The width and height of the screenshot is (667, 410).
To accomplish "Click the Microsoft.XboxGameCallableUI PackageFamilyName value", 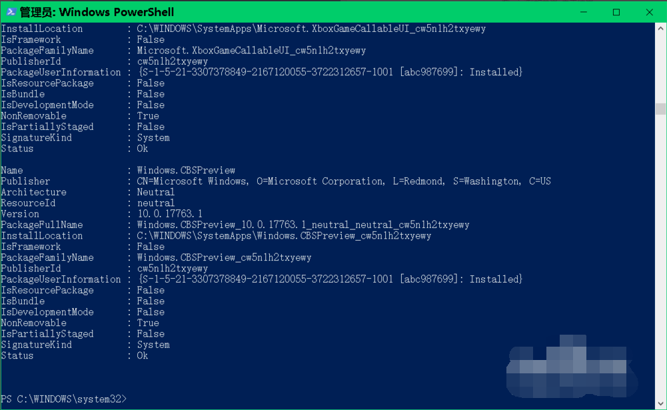I will pos(251,51).
